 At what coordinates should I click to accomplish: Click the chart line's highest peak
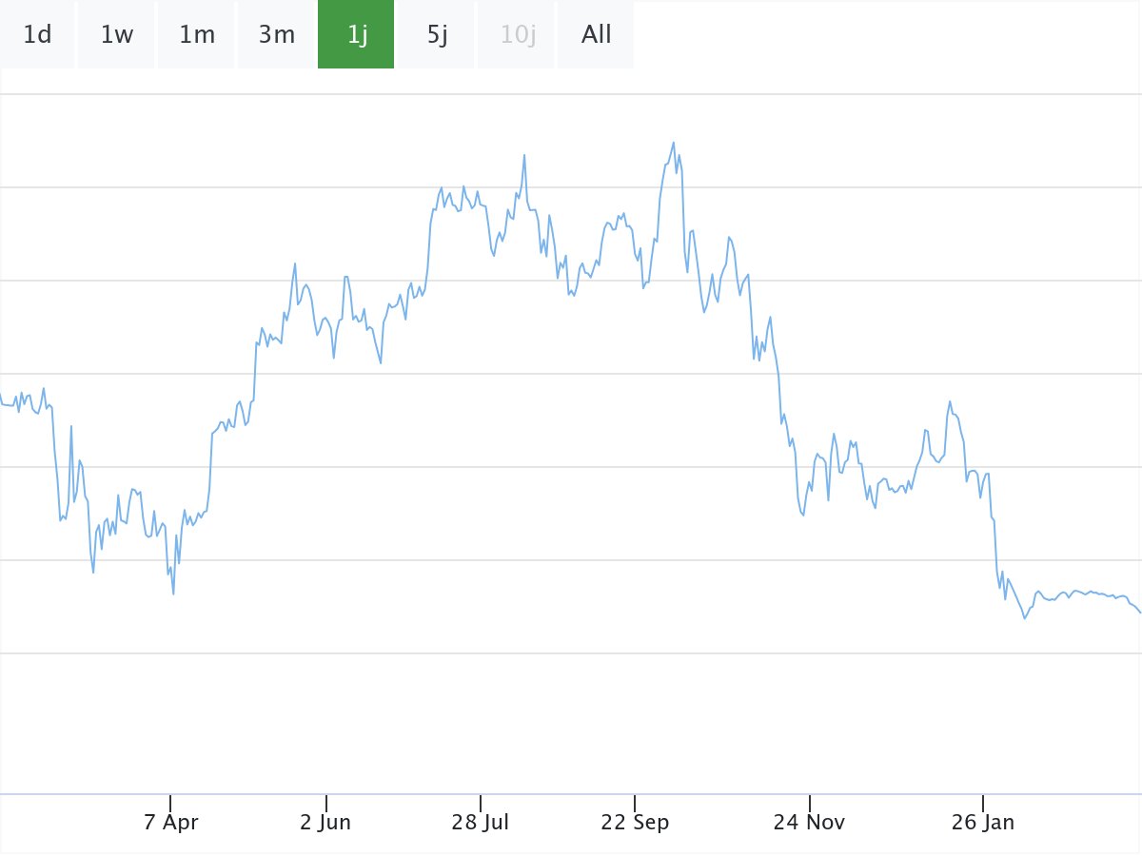pos(674,143)
